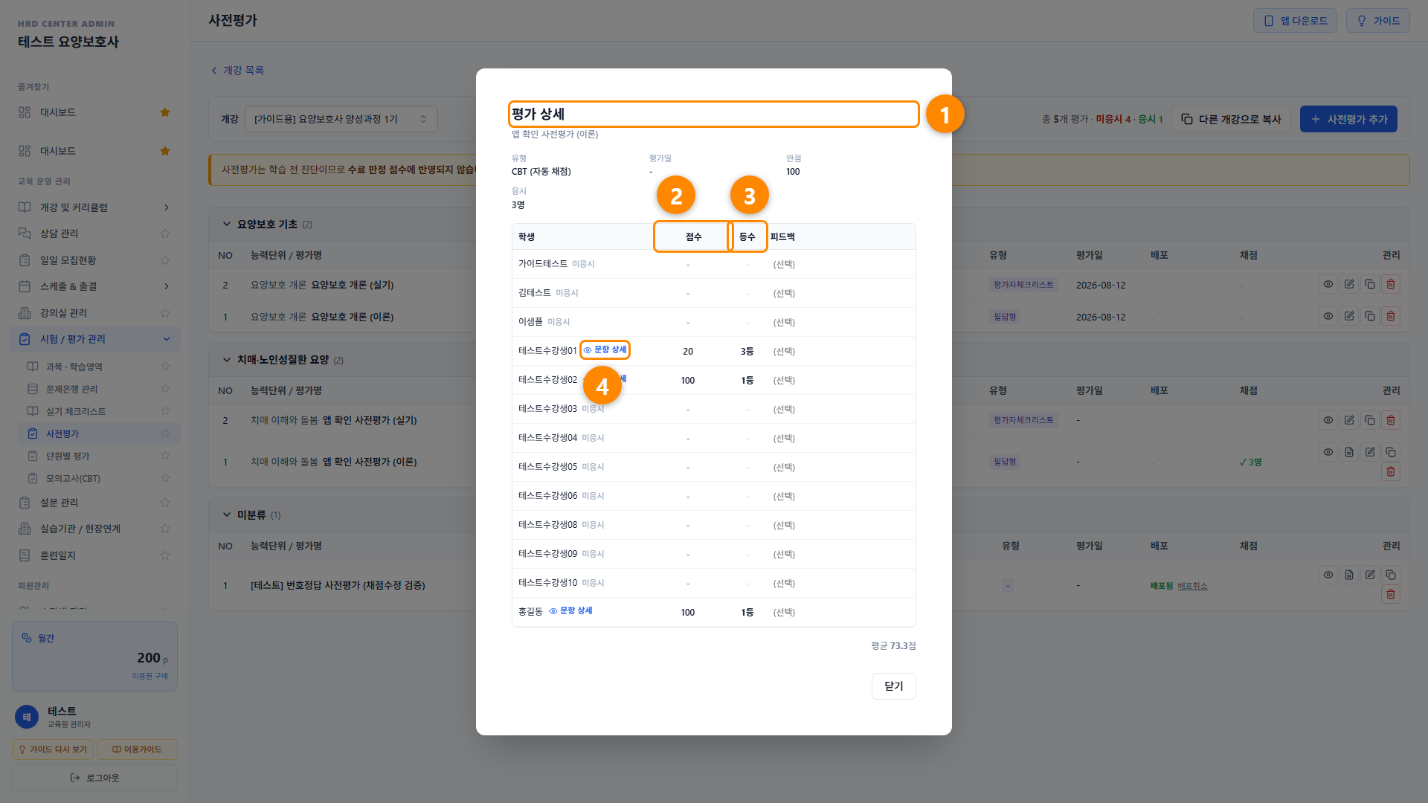This screenshot has width=1428, height=803.
Task: Open 문항 상세 for 홍길동
Action: [x=571, y=611]
